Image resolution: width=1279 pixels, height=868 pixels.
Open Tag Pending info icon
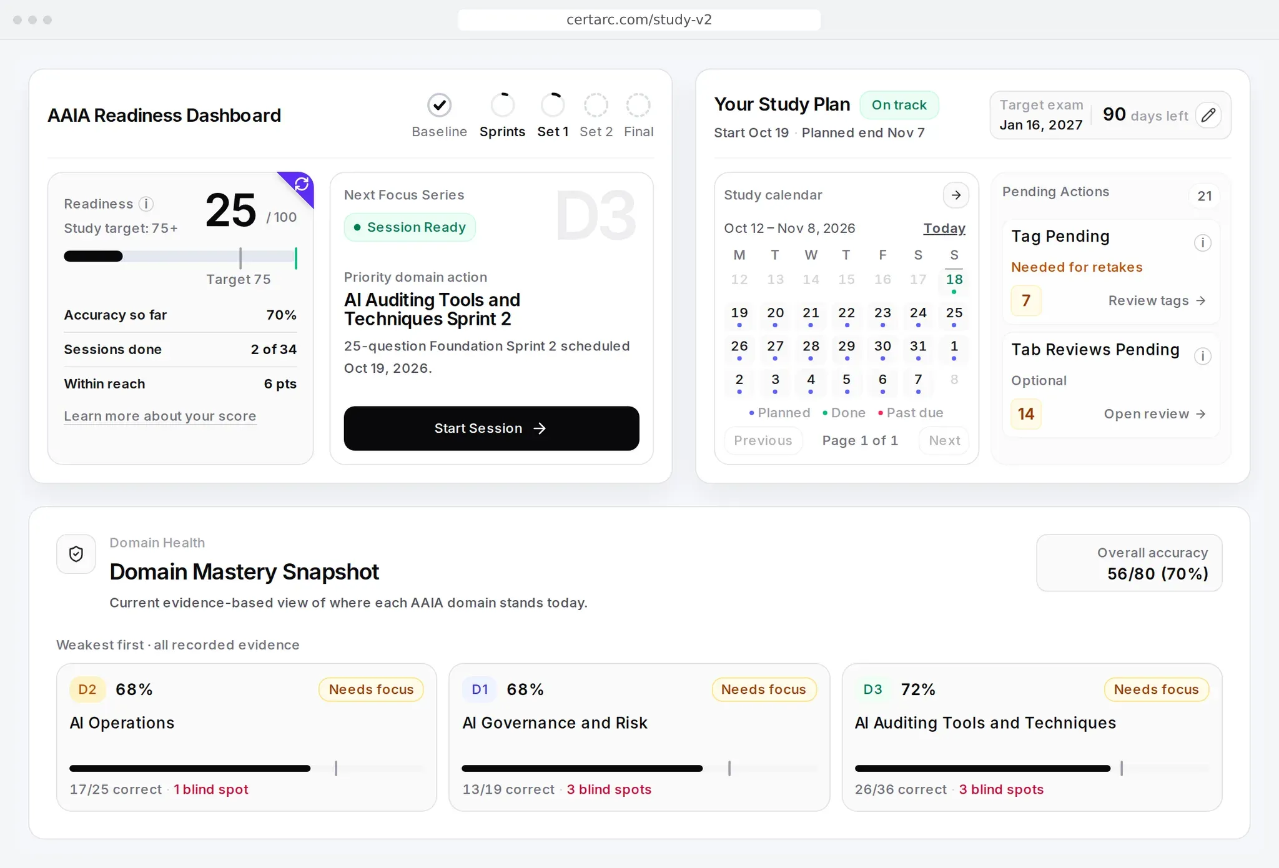(1202, 243)
